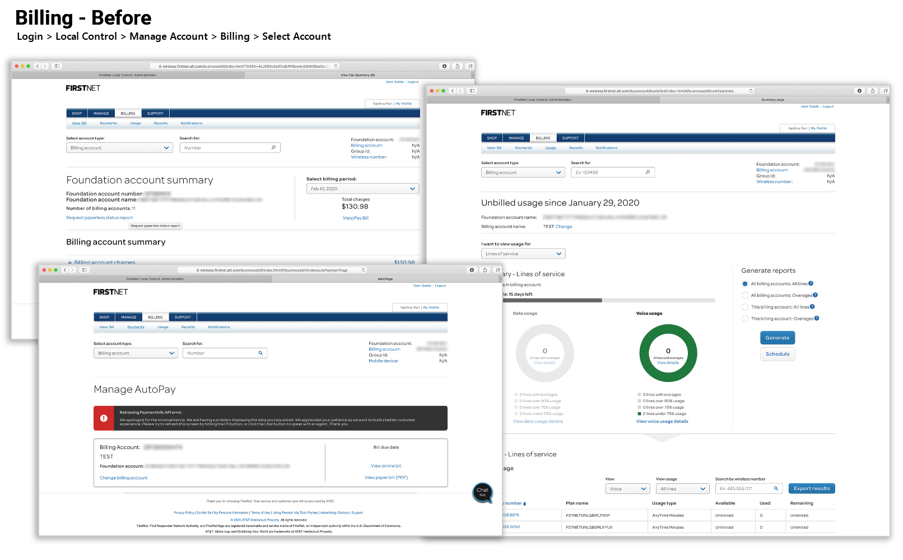Click the help icon beside This billing account: Overages
This screenshot has height=560, width=903.
coord(817,319)
